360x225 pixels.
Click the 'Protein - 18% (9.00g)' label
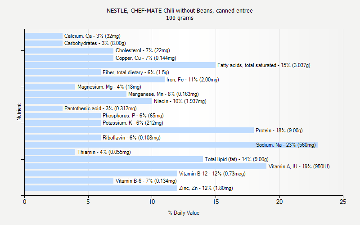[279, 130]
